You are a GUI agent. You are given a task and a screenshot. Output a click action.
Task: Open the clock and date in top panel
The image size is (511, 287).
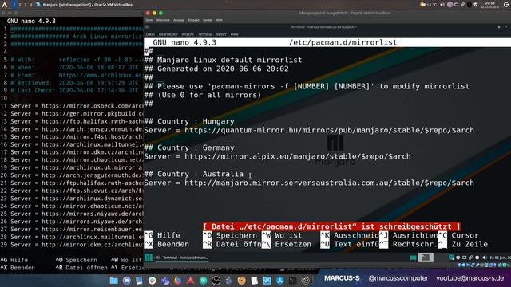[489, 5]
